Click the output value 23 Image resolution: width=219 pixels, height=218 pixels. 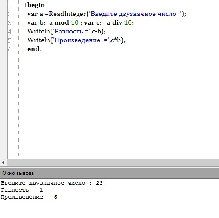click(99, 183)
